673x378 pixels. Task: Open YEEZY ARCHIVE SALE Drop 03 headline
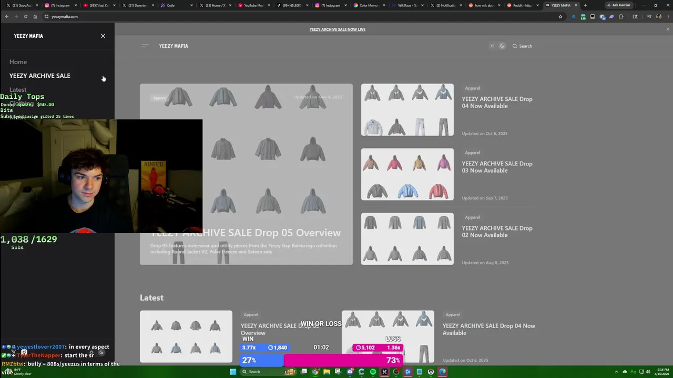click(x=497, y=167)
